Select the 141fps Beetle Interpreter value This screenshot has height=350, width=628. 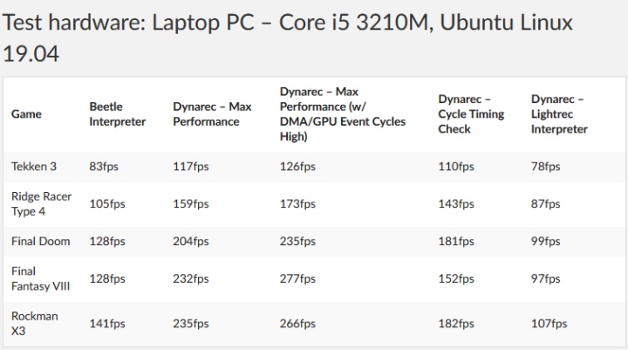[x=107, y=324]
